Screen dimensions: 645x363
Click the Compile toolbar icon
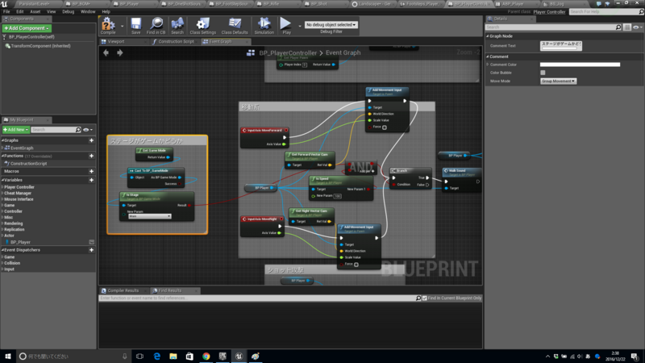108,26
